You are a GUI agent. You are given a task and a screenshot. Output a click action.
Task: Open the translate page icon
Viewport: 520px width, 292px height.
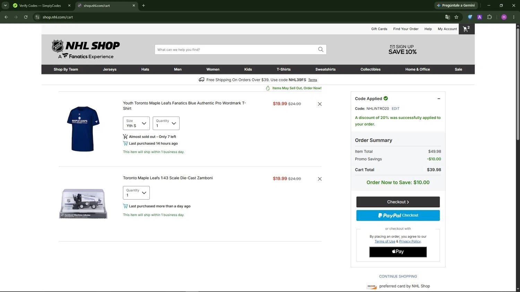(448, 17)
